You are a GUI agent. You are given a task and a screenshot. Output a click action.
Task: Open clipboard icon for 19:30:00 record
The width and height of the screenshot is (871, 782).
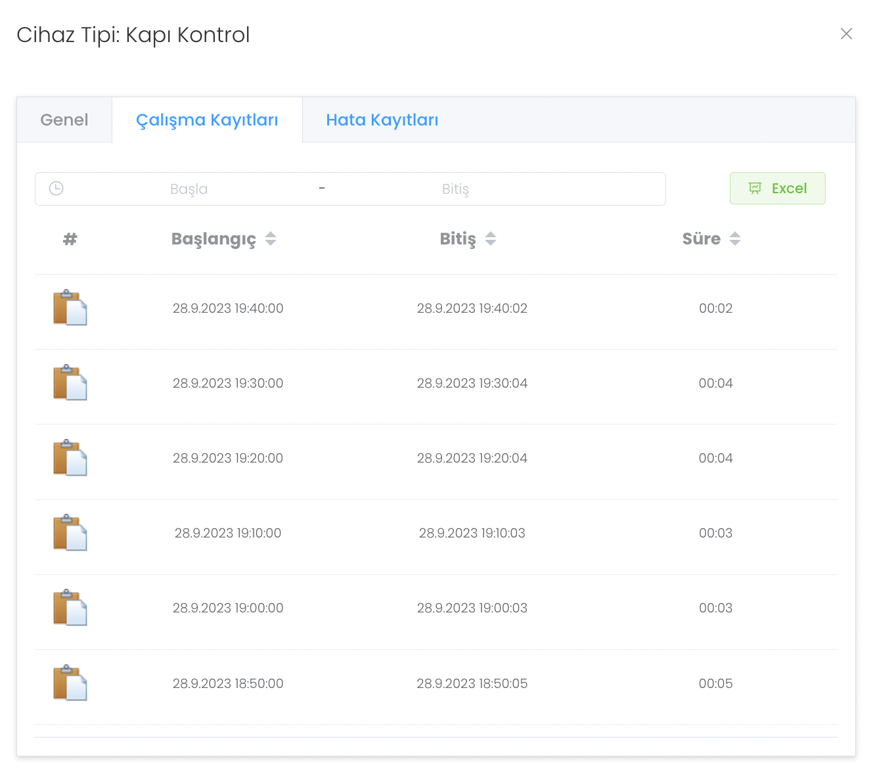(70, 383)
